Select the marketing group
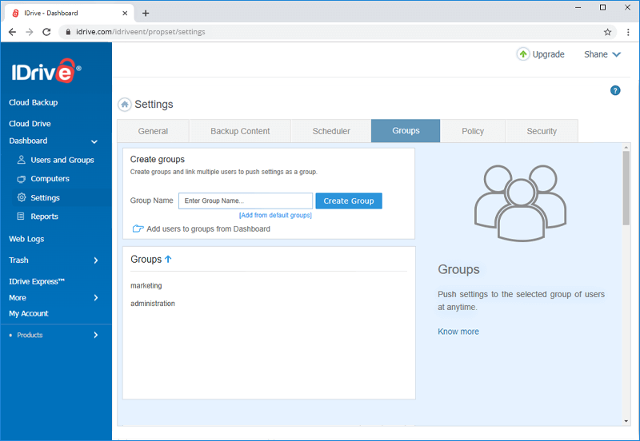 (x=146, y=286)
